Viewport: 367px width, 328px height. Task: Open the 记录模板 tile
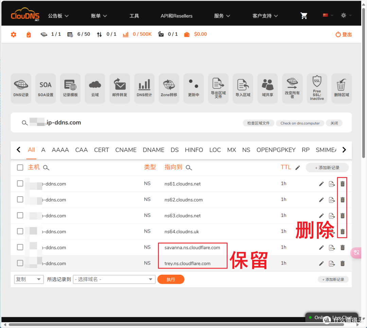point(70,88)
